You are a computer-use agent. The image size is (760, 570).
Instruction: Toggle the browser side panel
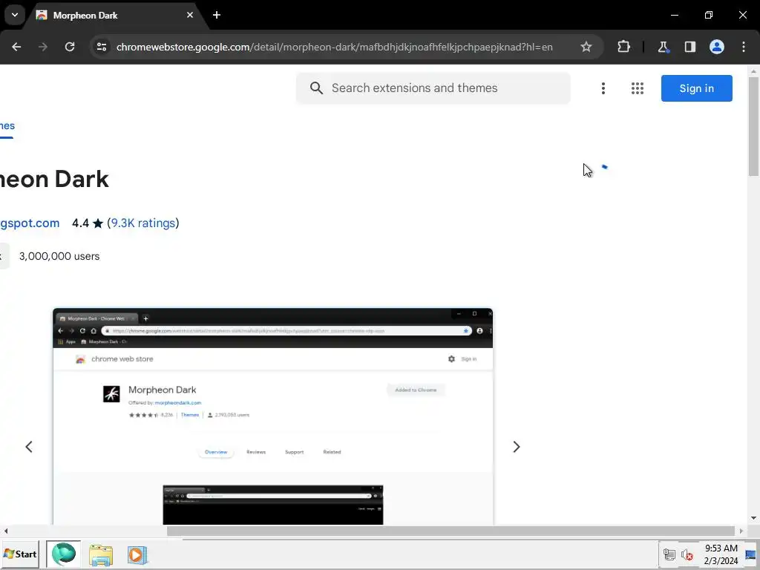[689, 47]
